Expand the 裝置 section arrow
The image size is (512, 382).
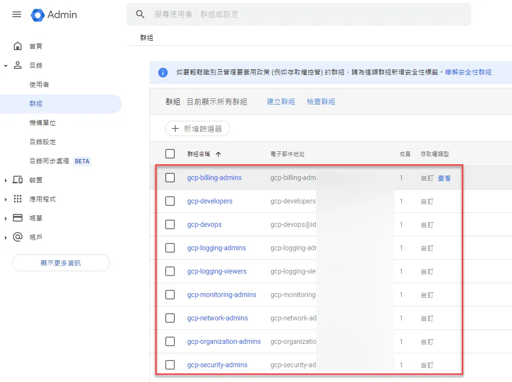[x=6, y=180]
